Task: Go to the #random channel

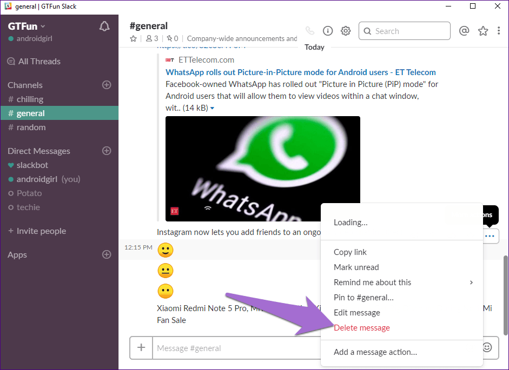Action: pos(60,127)
